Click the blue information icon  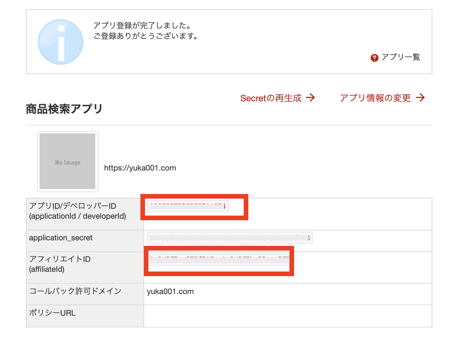(x=60, y=42)
